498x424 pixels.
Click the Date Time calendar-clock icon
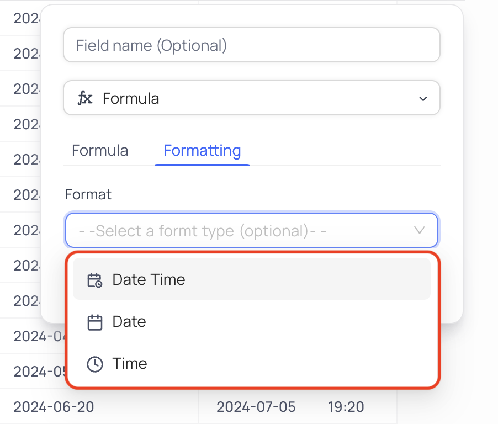(94, 280)
